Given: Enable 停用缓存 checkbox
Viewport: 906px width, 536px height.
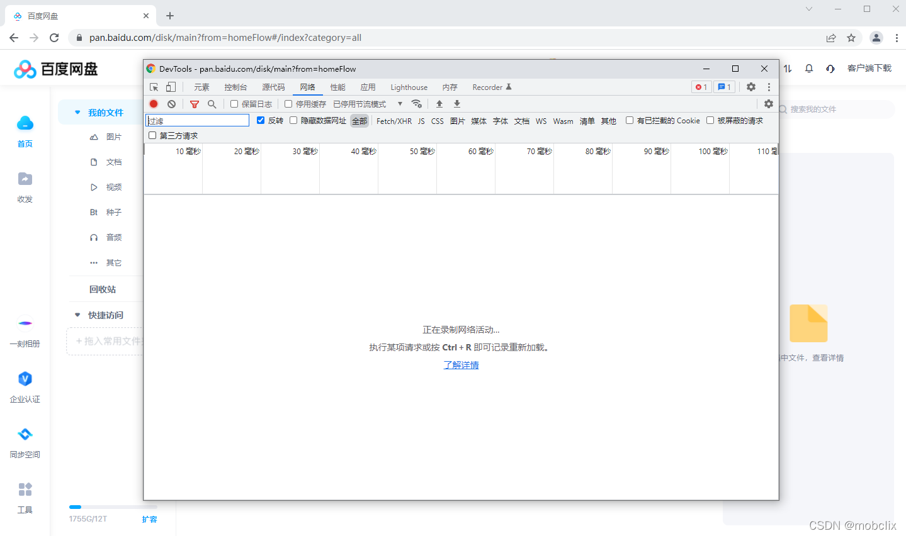Looking at the screenshot, I should (288, 104).
